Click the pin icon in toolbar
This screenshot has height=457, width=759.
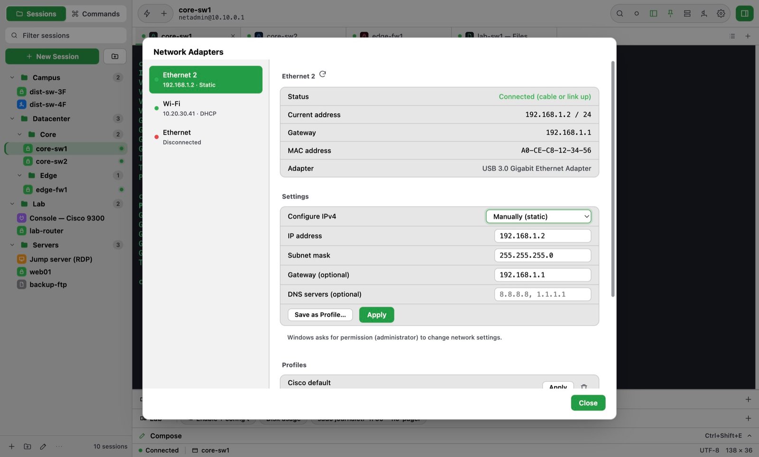[x=670, y=14]
